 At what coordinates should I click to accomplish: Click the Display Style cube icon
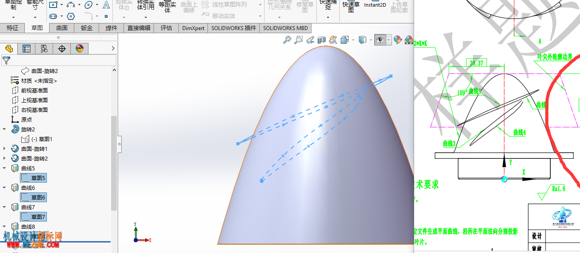(362, 40)
